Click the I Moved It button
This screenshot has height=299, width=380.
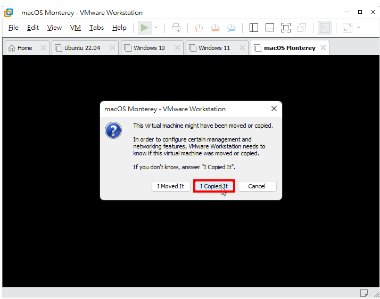(x=171, y=186)
